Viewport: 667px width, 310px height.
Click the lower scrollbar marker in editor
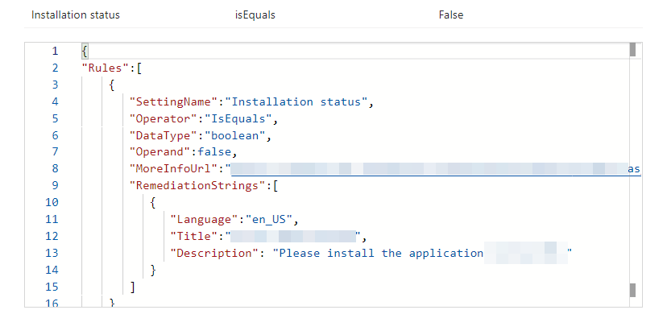pos(632,290)
